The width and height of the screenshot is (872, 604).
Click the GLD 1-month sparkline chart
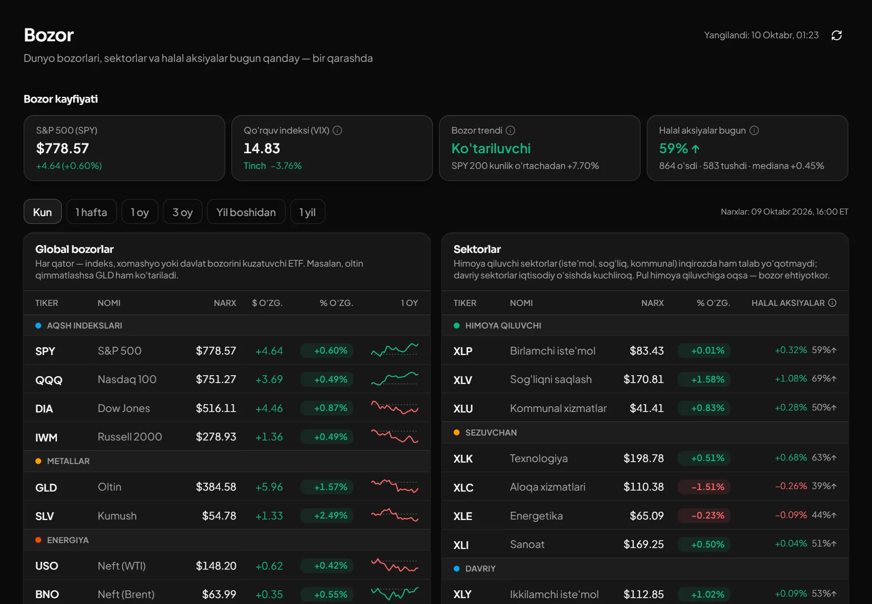(395, 486)
